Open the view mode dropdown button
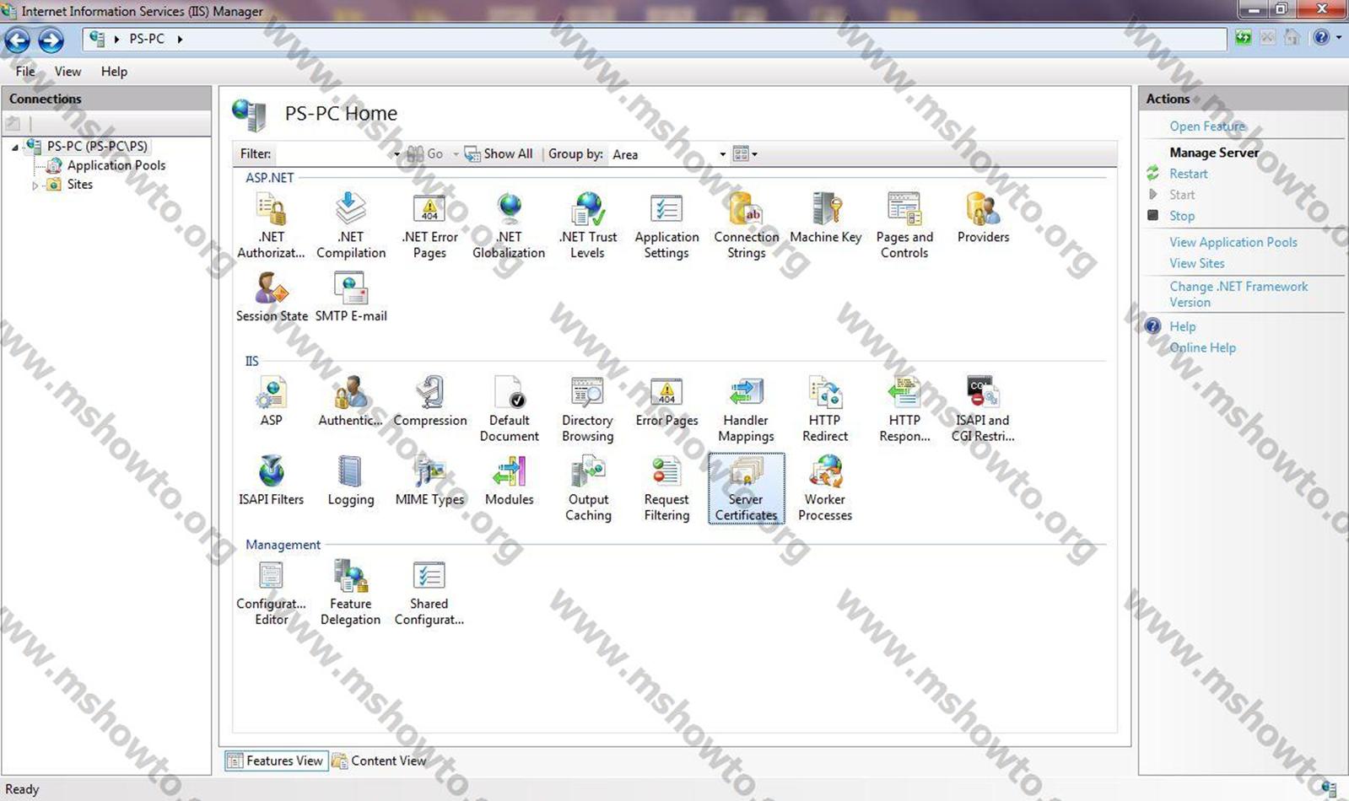The width and height of the screenshot is (1349, 801). pos(745,153)
